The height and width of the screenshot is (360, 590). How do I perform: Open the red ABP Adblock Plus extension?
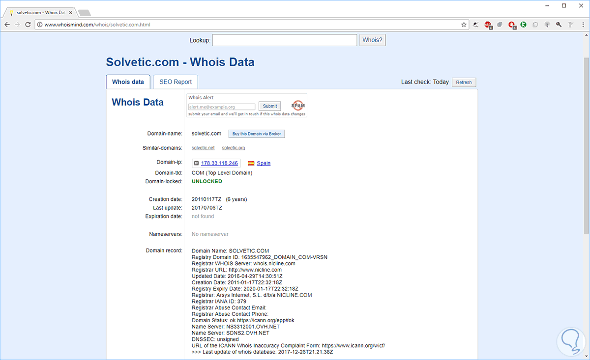[x=488, y=24]
